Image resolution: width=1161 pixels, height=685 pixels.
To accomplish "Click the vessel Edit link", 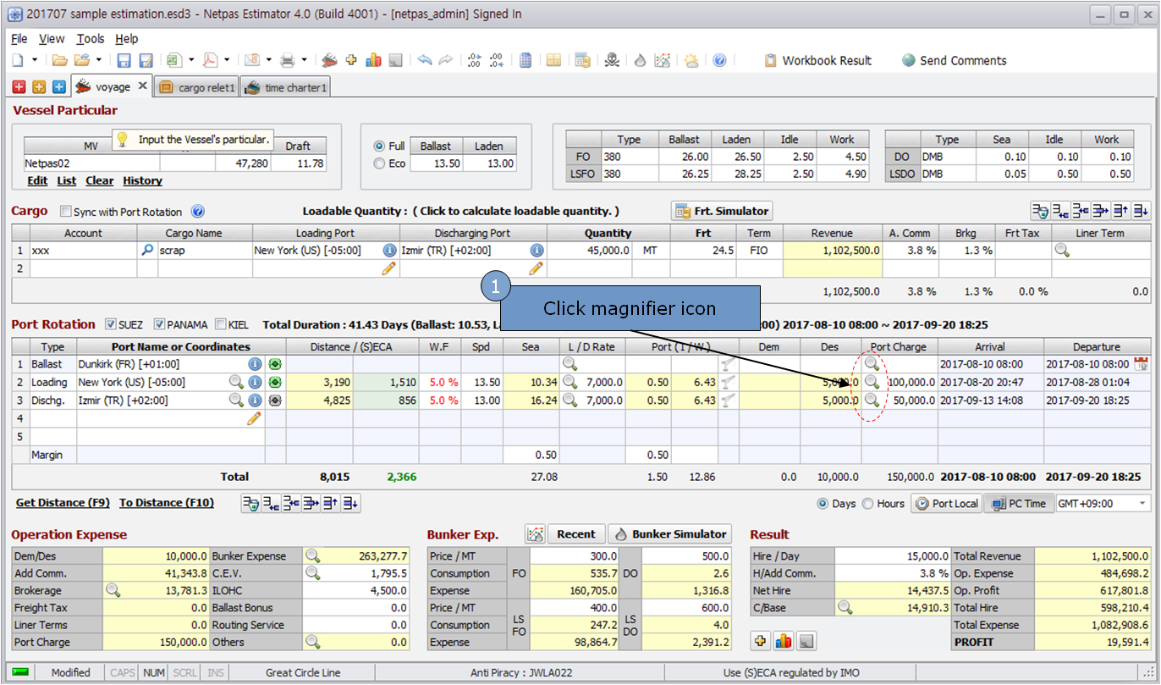I will click(x=37, y=181).
